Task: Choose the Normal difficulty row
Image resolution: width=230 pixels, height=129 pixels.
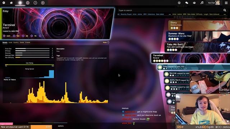Action: pyautogui.click(x=177, y=74)
